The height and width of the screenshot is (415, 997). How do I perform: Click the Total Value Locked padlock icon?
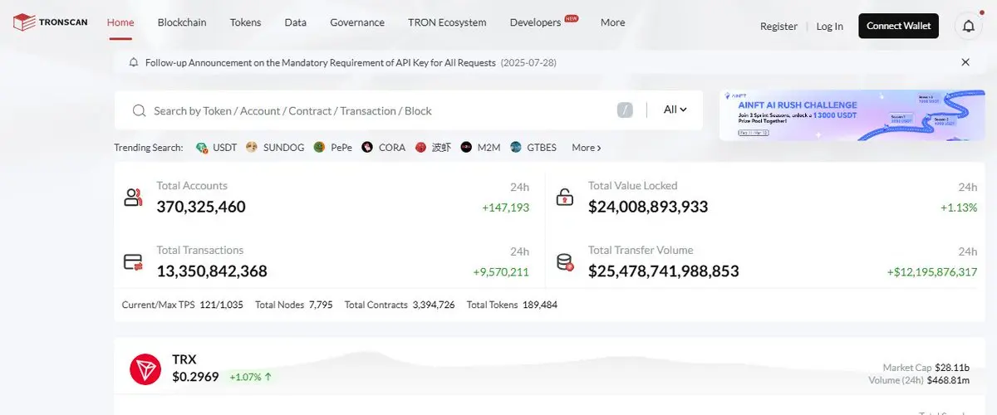[x=564, y=198]
